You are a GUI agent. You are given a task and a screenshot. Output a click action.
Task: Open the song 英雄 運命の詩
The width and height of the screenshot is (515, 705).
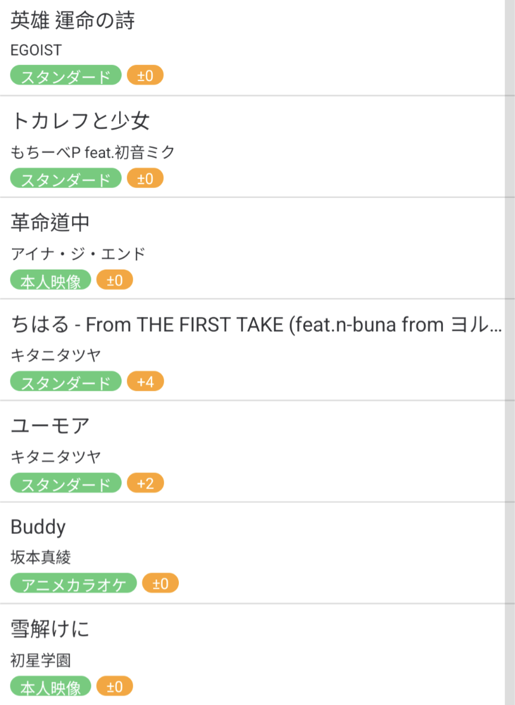(x=73, y=21)
